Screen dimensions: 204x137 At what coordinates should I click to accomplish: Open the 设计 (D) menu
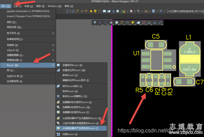pos(6,6)
